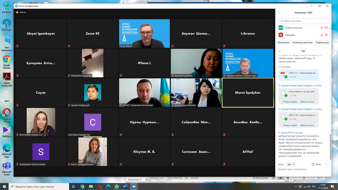Click the chat panel vertical scrollbar
The width and height of the screenshot is (338, 190).
pyautogui.click(x=330, y=146)
